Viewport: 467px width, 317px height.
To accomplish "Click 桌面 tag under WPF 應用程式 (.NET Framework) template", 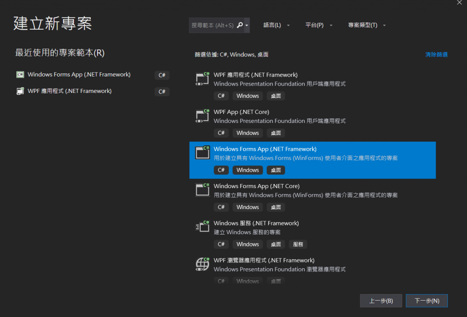I will pyautogui.click(x=276, y=96).
